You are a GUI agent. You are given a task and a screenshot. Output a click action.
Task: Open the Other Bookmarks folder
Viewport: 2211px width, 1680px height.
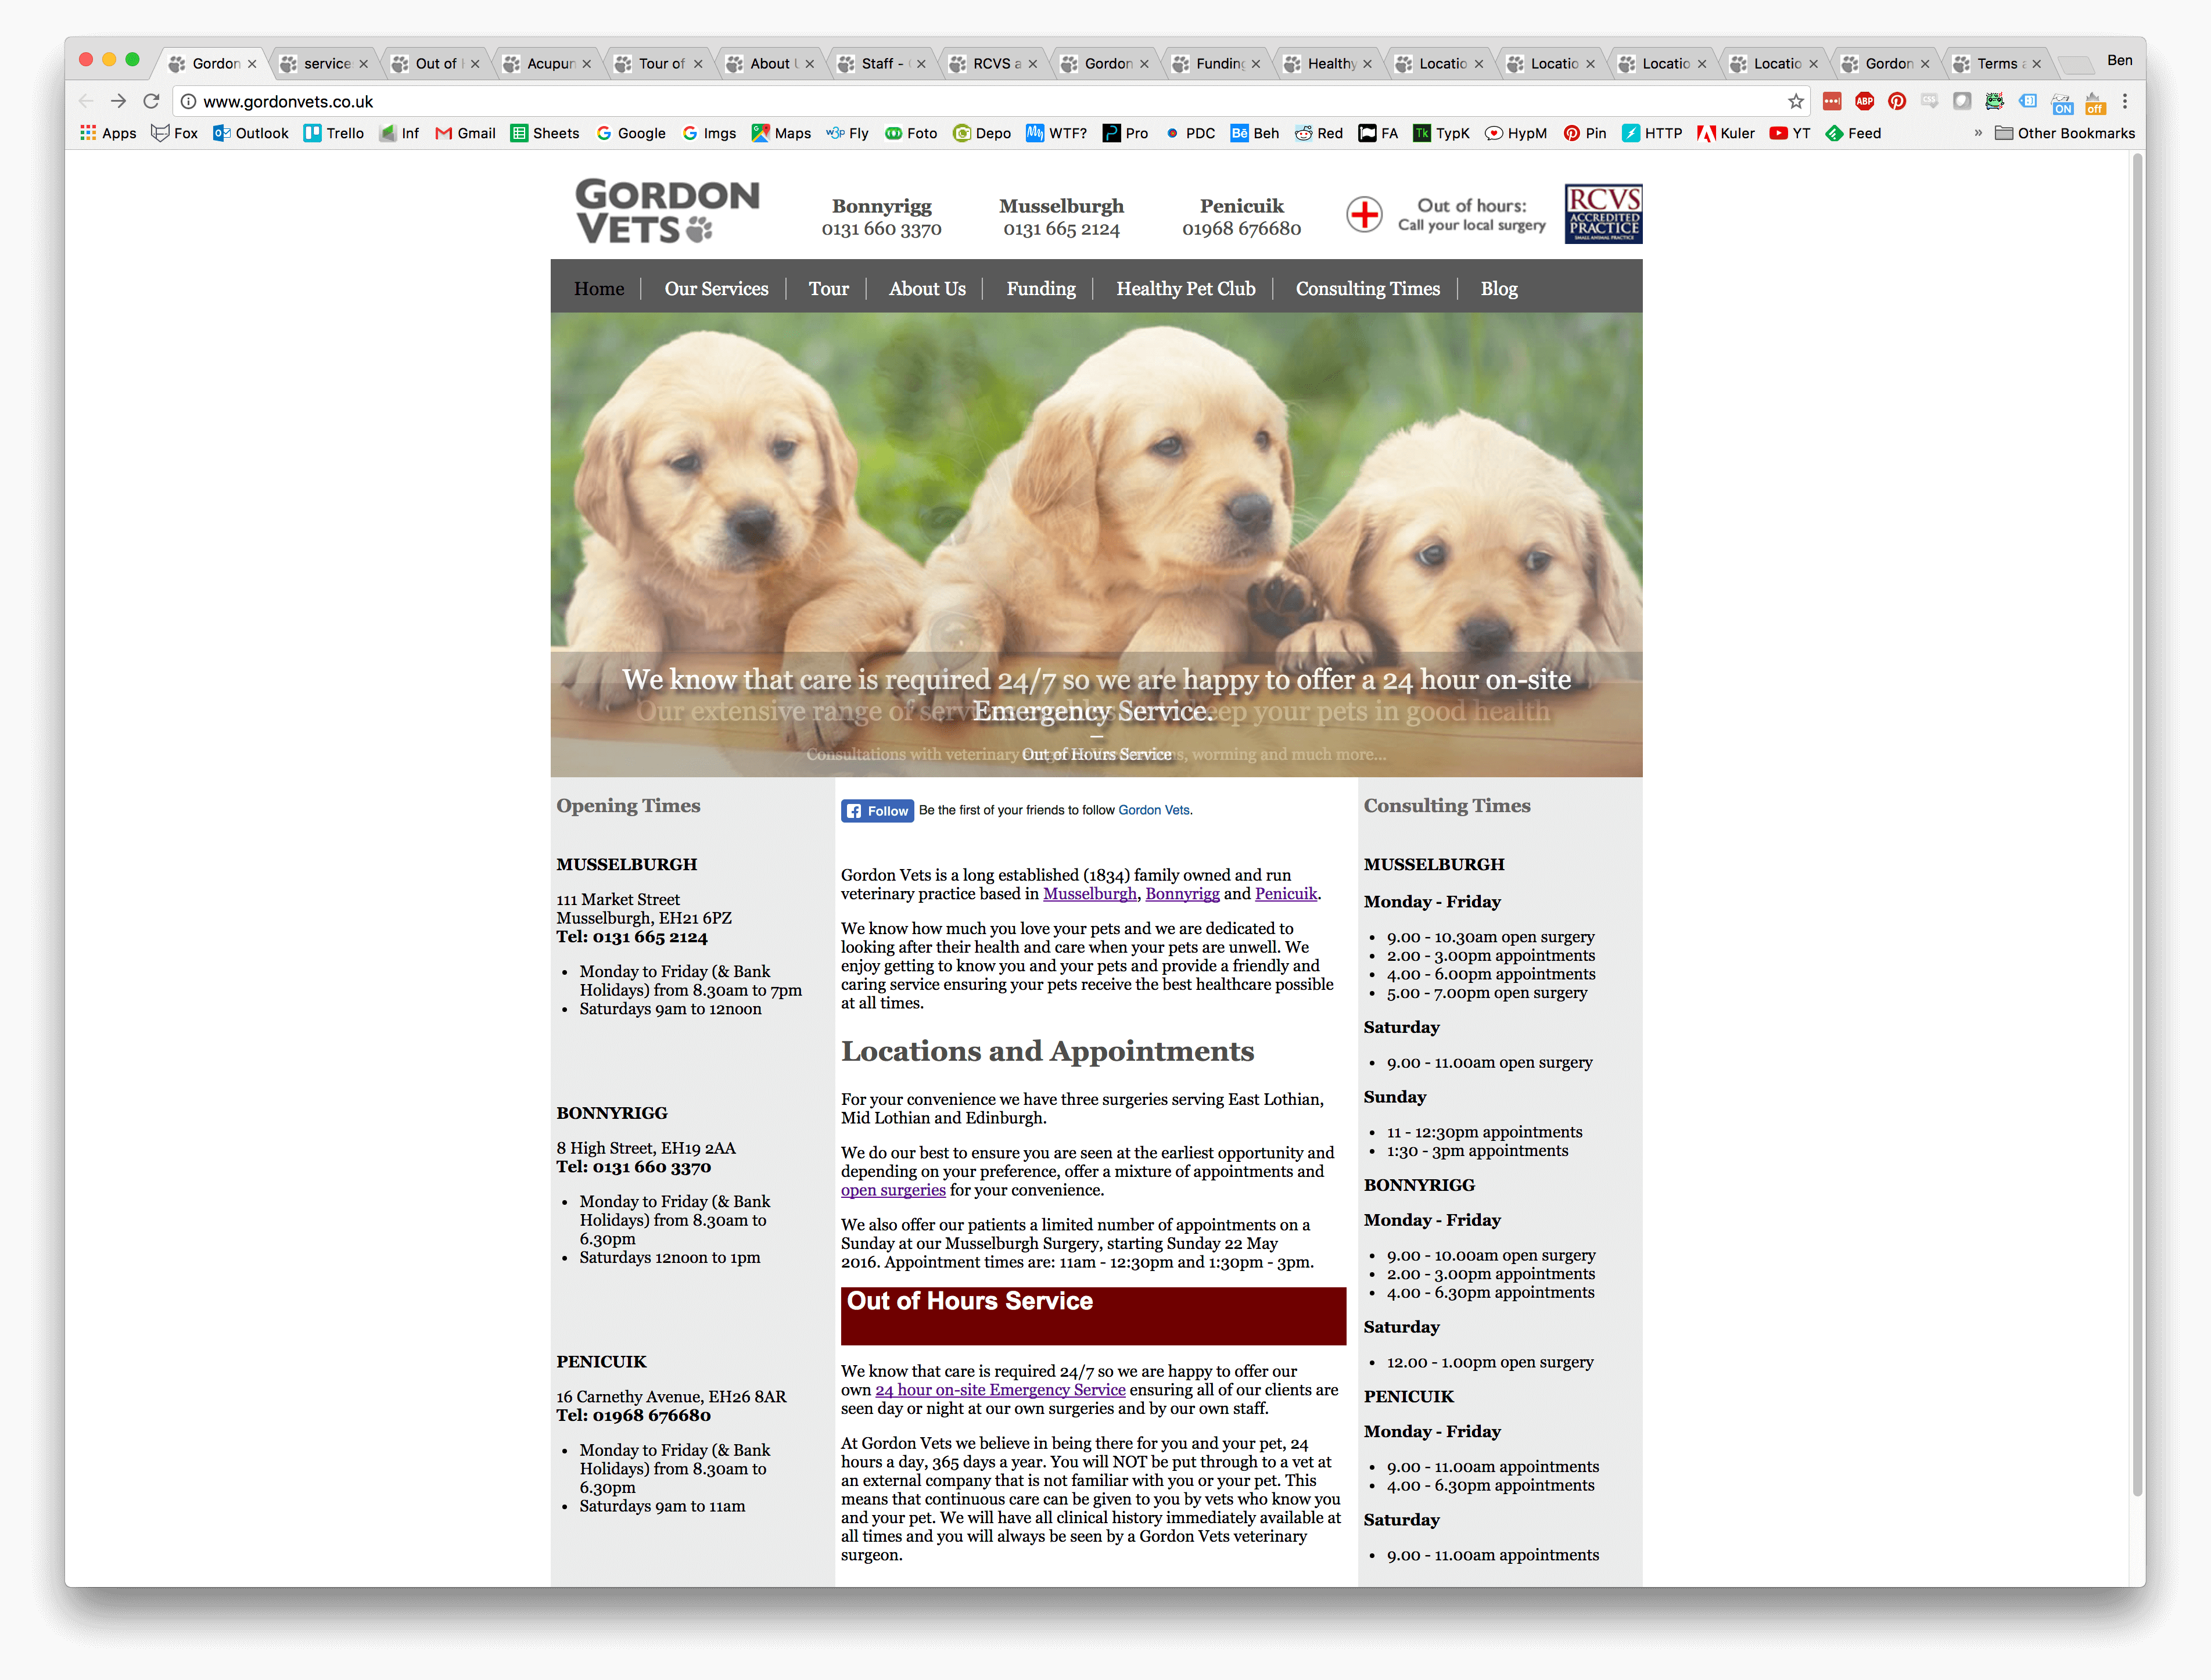point(2065,133)
